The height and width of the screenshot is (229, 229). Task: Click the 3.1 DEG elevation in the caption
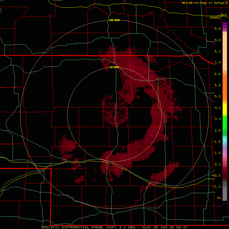(127, 227)
